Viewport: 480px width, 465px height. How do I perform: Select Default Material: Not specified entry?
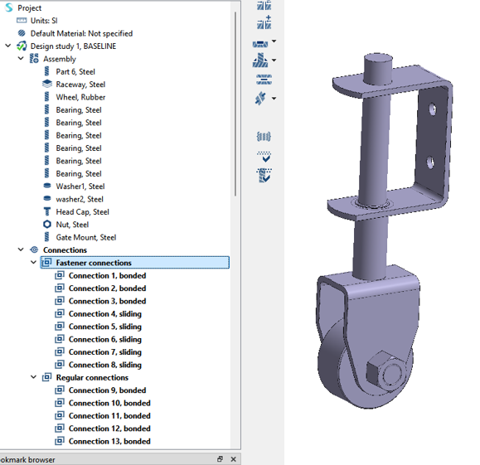[81, 33]
